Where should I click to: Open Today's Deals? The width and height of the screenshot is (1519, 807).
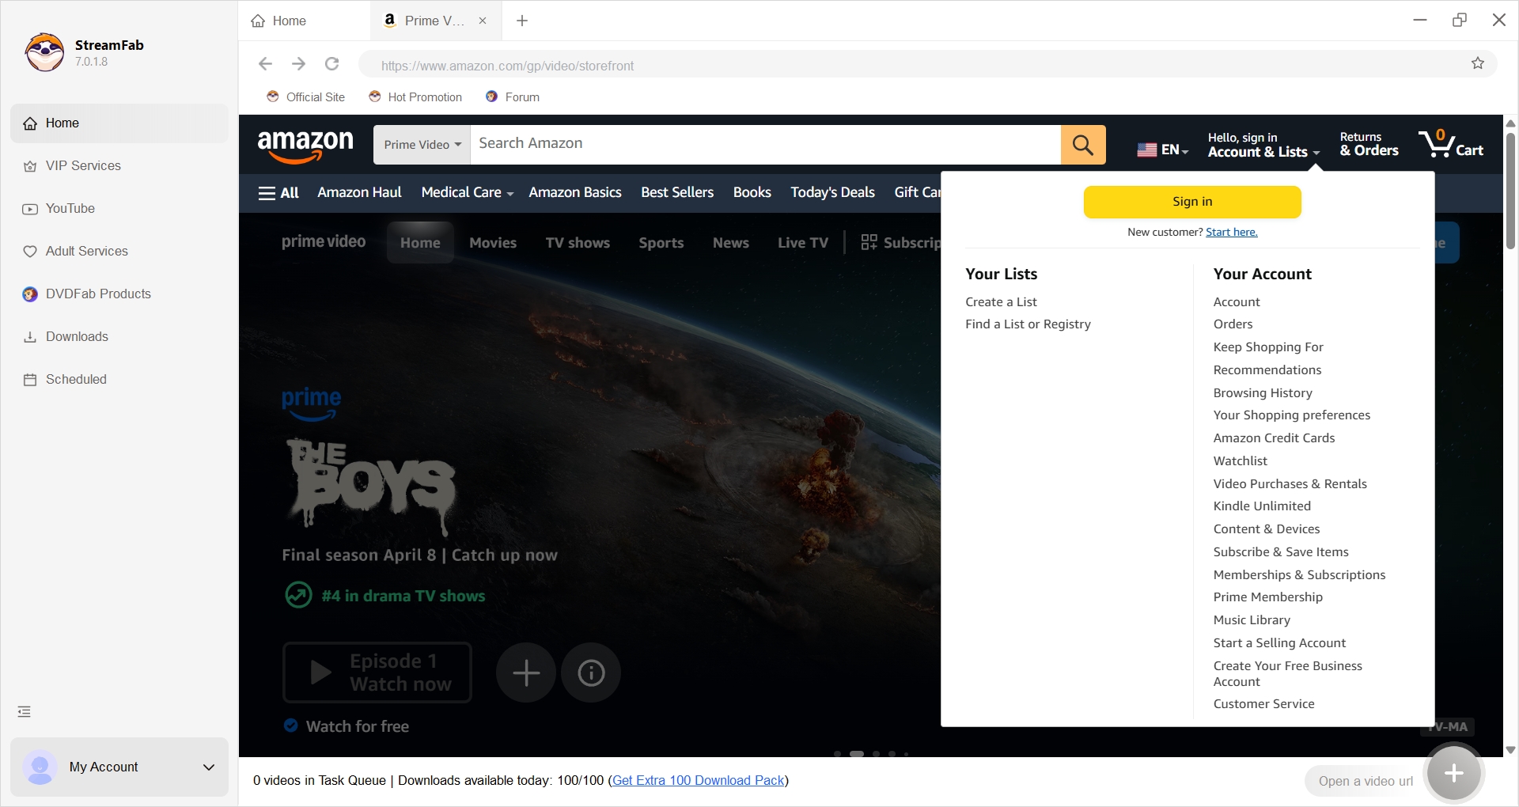[832, 192]
